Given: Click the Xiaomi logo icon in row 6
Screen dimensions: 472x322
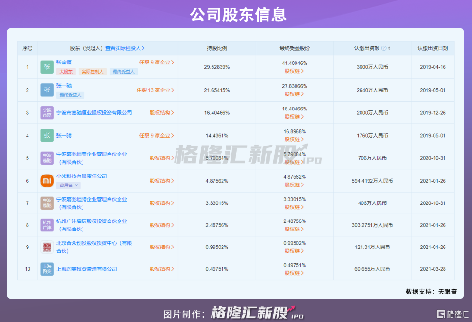Looking at the screenshot, I should point(47,181).
